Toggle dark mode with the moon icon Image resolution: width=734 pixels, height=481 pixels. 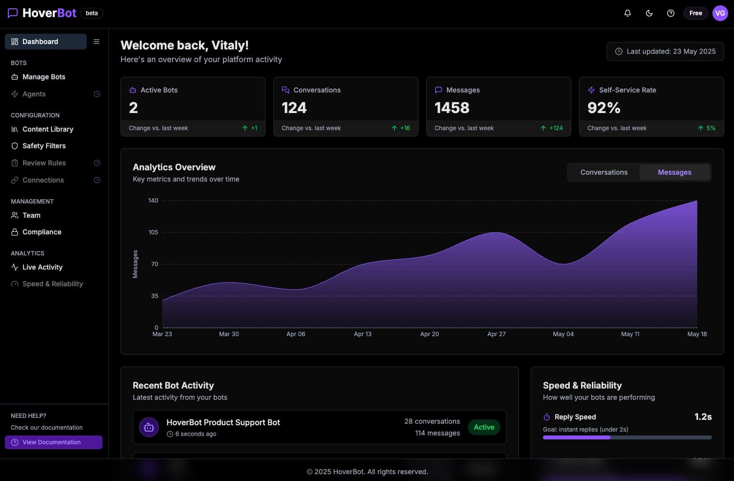coord(649,13)
